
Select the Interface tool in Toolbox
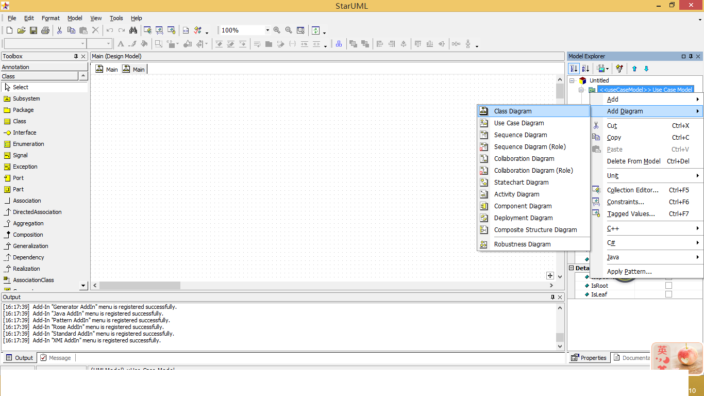(x=44, y=133)
